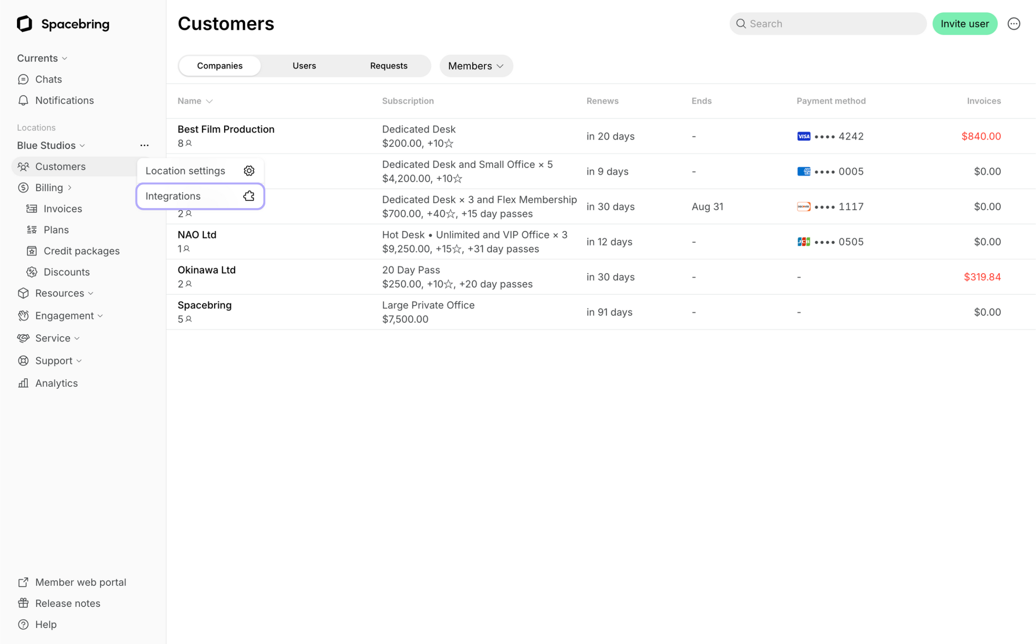Viewport: 1036px width, 644px height.
Task: Click the Invite user button
Action: coord(965,24)
